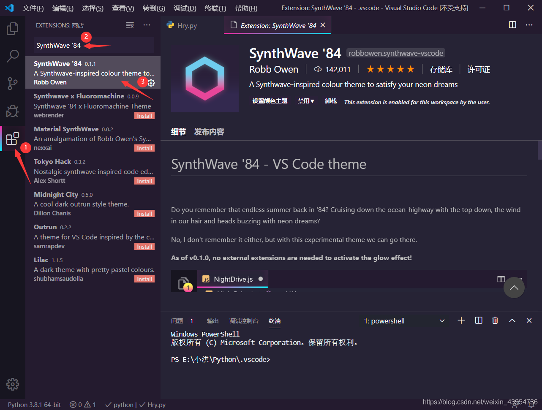Close the terminal panel
Image resolution: width=542 pixels, height=410 pixels.
[529, 320]
